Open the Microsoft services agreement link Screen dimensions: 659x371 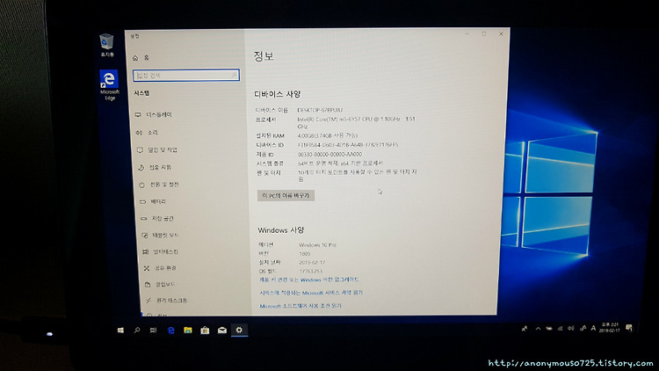coord(311,293)
